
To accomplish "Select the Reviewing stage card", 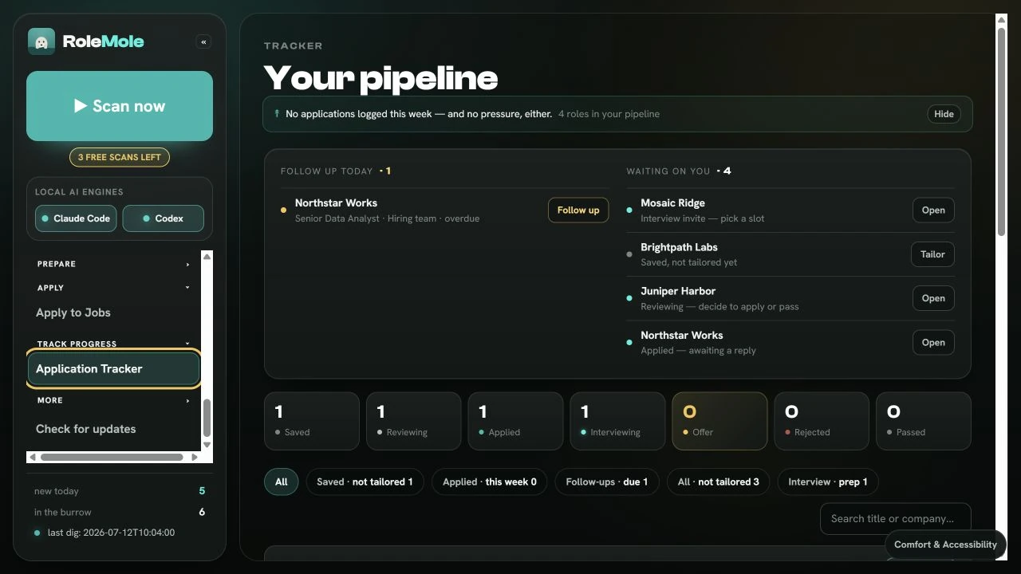I will pyautogui.click(x=414, y=421).
